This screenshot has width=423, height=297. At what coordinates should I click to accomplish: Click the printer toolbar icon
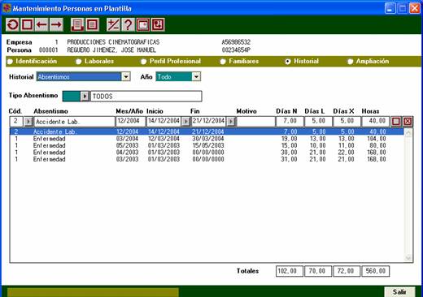point(77,25)
